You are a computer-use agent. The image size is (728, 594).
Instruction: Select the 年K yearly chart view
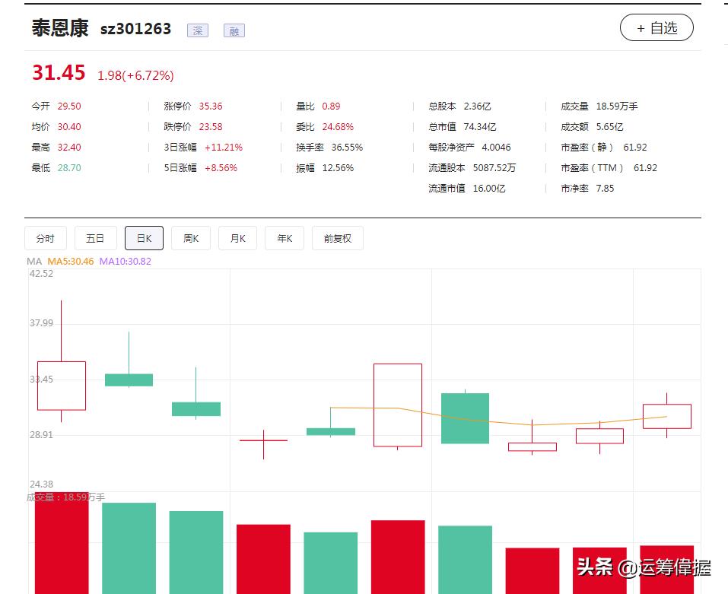point(284,238)
